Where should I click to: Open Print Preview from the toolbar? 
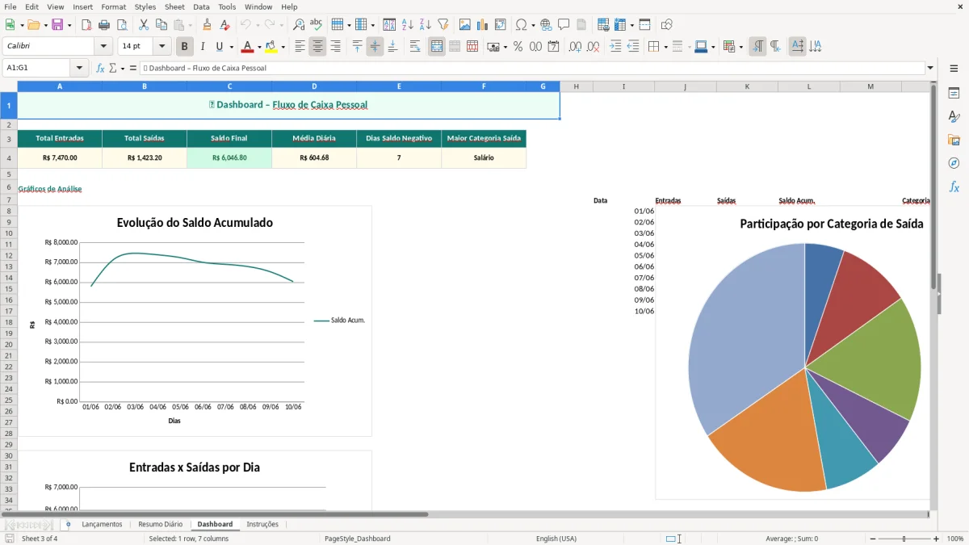pyautogui.click(x=122, y=25)
